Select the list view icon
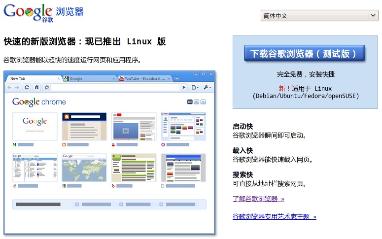382x239 pixels. pos(196,102)
